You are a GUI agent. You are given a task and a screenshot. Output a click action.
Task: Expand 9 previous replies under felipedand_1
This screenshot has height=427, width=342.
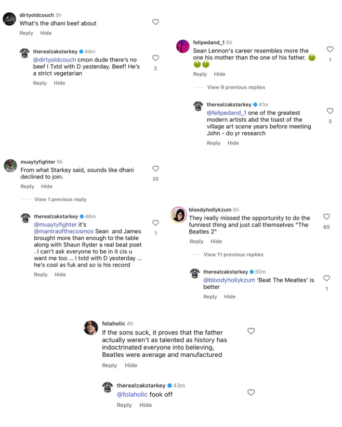(x=236, y=87)
